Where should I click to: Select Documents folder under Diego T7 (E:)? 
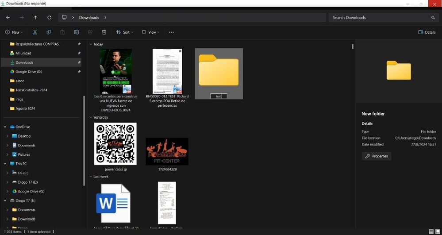coord(27,210)
